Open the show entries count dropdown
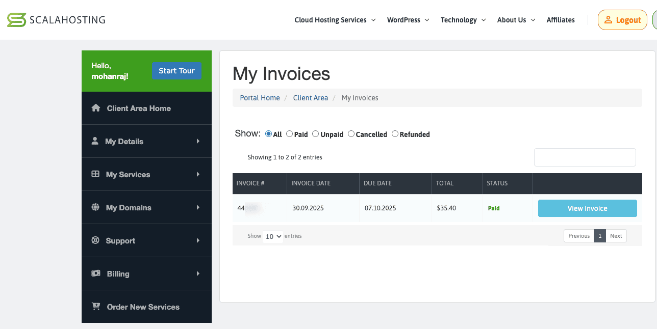The image size is (657, 329). [x=273, y=236]
